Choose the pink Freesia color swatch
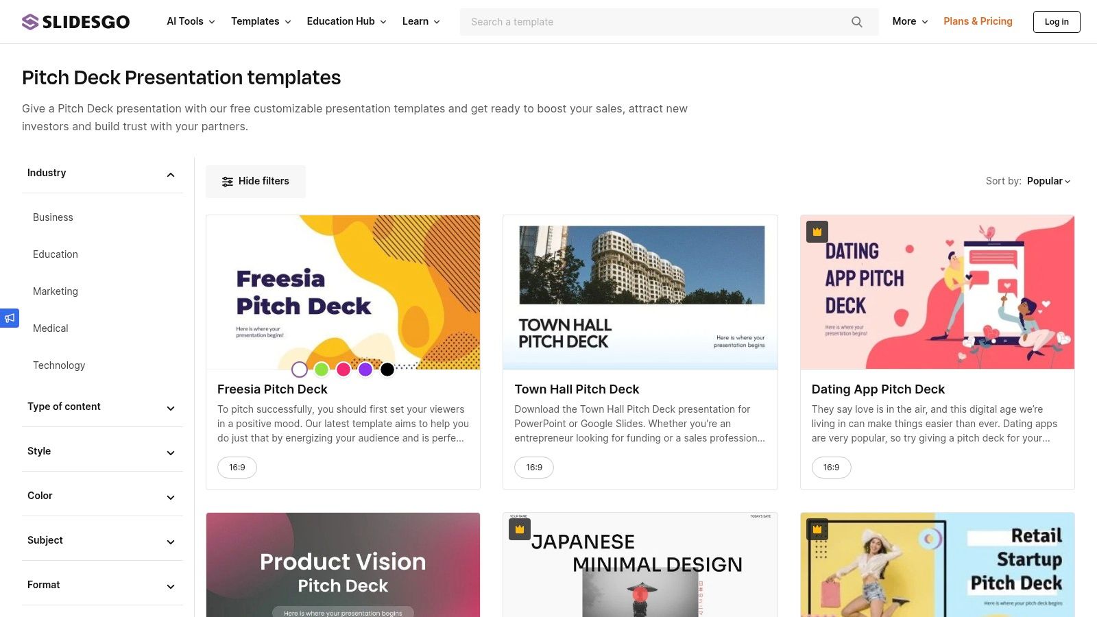Viewport: 1097px width, 617px height. point(343,370)
